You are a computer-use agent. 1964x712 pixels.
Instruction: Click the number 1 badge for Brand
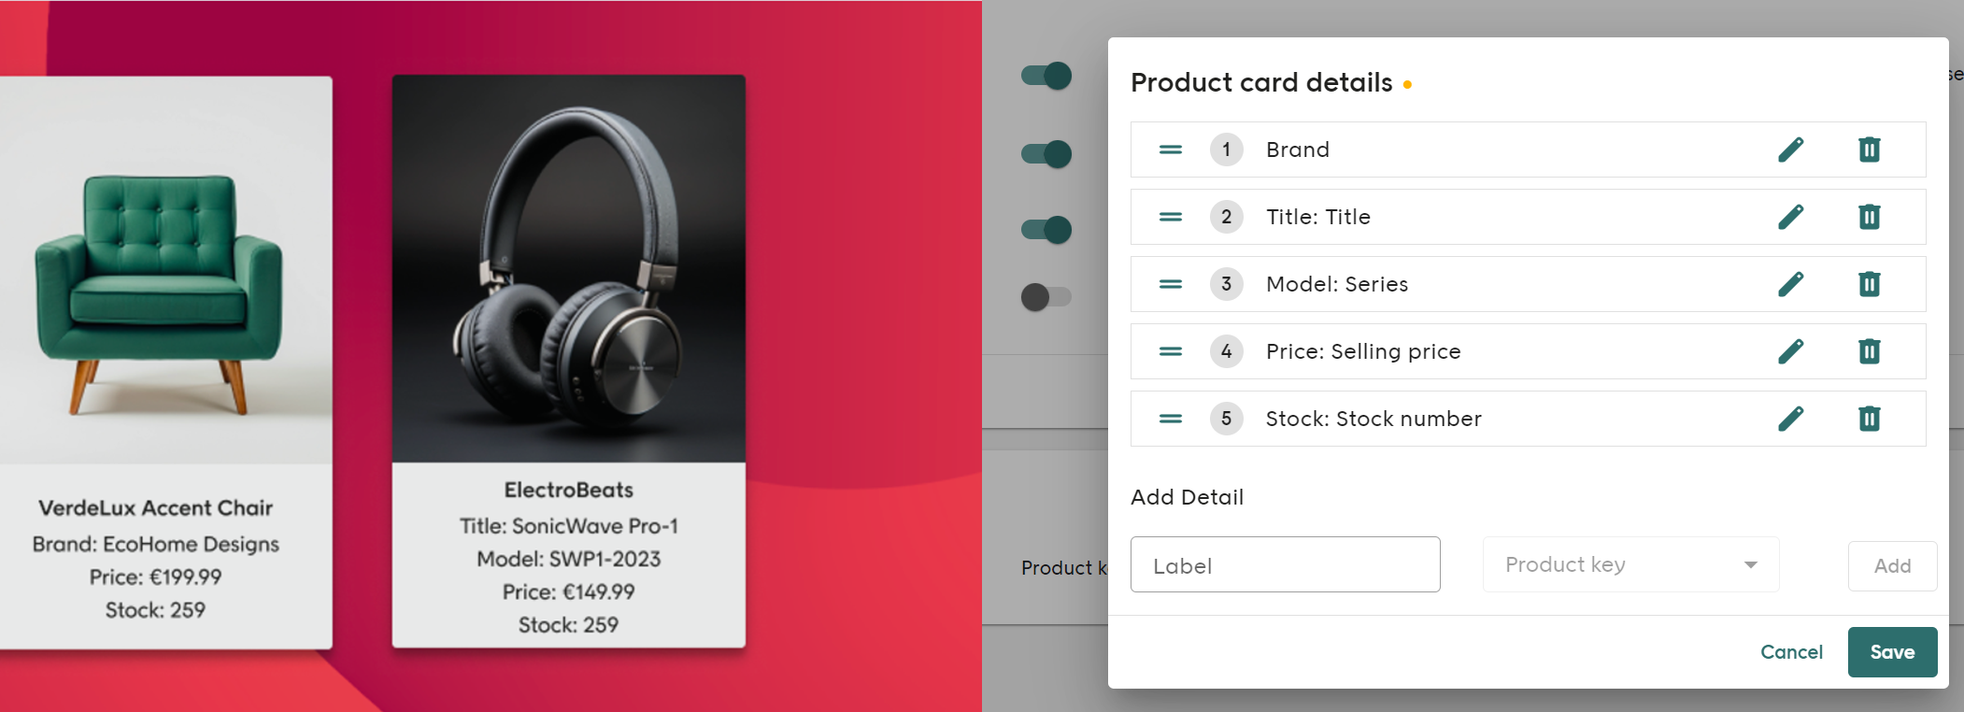1226,150
